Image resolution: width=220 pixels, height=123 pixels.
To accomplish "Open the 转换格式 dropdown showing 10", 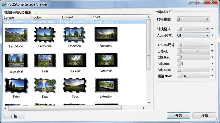I will click(x=193, y=29).
